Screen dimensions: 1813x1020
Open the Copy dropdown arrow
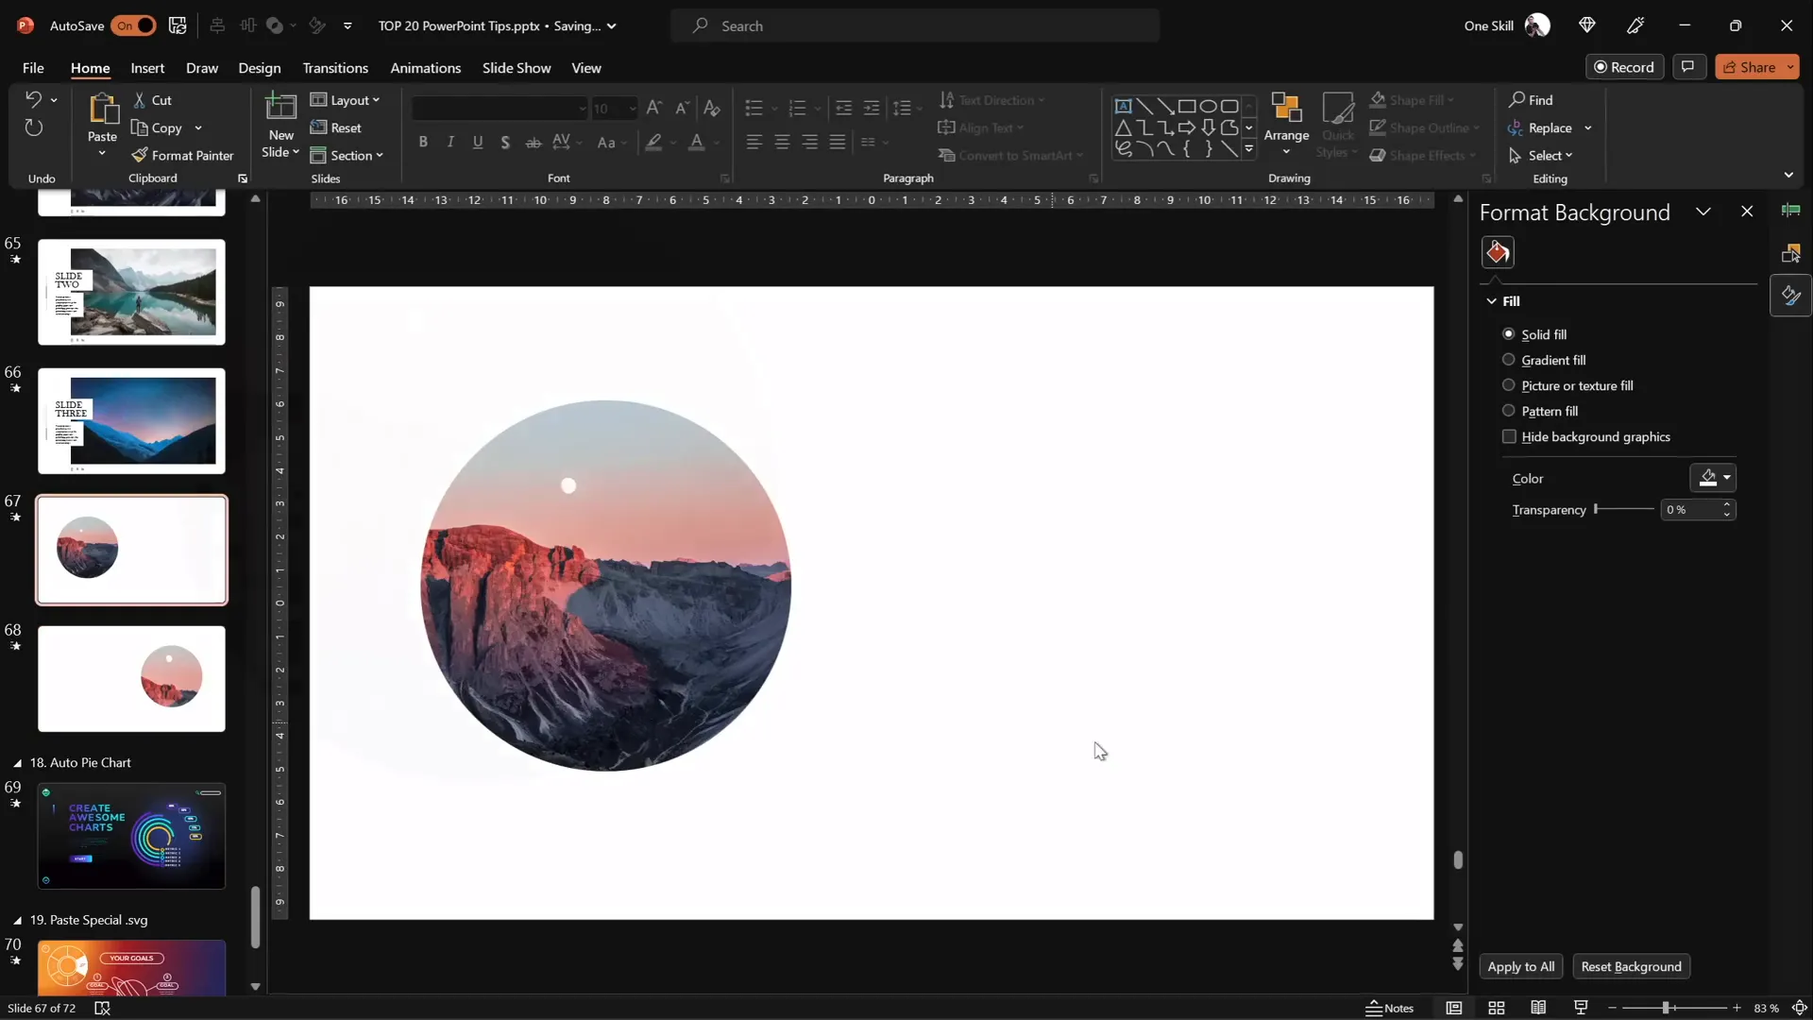tap(198, 127)
